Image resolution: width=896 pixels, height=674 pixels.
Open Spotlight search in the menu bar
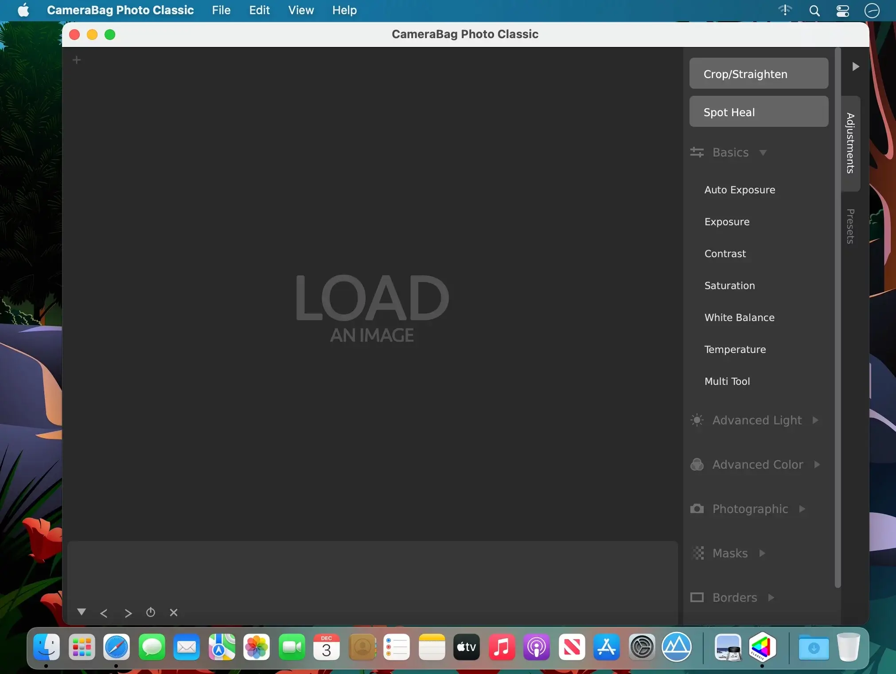pos(814,11)
